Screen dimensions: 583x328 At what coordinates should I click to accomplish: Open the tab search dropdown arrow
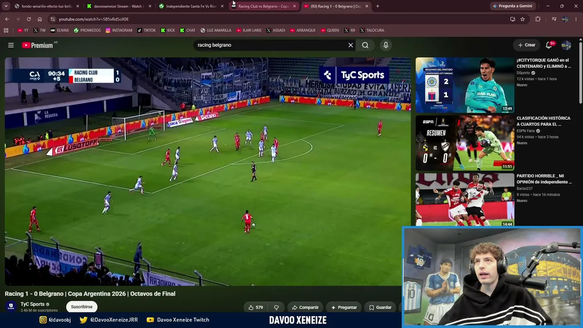point(6,6)
